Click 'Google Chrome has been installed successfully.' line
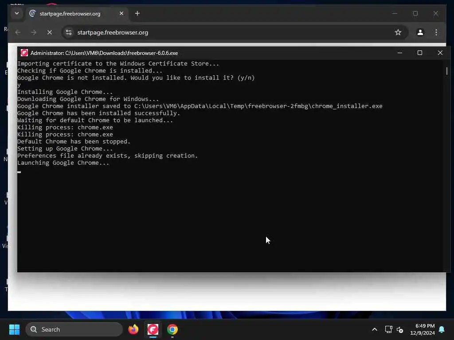Viewport: 454px width, 340px height. [99, 113]
